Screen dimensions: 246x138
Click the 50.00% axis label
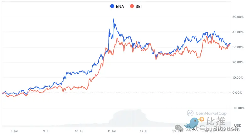(x=237, y=17)
